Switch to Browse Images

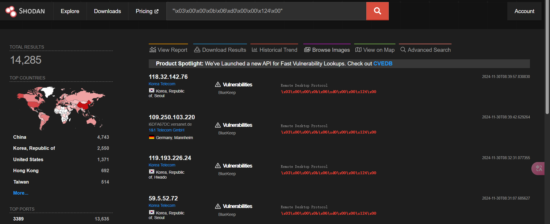[x=327, y=50]
